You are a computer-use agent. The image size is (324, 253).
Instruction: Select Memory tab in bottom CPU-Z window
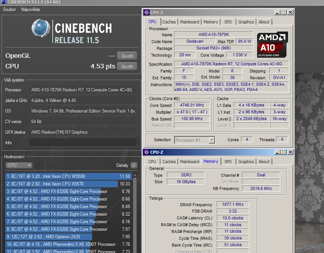[211, 161]
